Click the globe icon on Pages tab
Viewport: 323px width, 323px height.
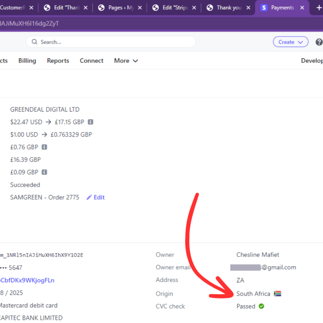(101, 8)
